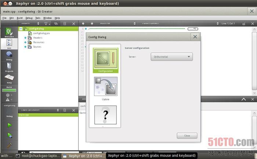Go forward with editor right arrow

(x=92, y=23)
